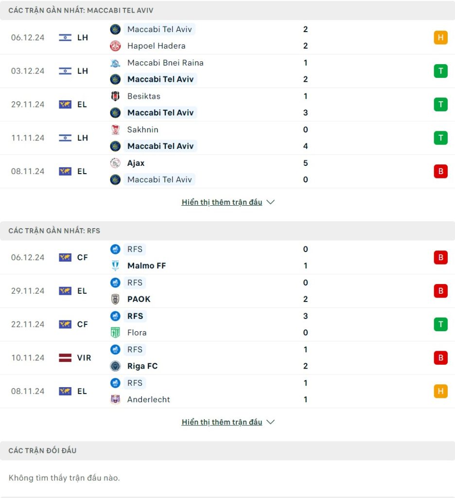Screen dimensions: 455x498
Task: Click the Latvian flag beside VIR
Action: tap(65, 358)
